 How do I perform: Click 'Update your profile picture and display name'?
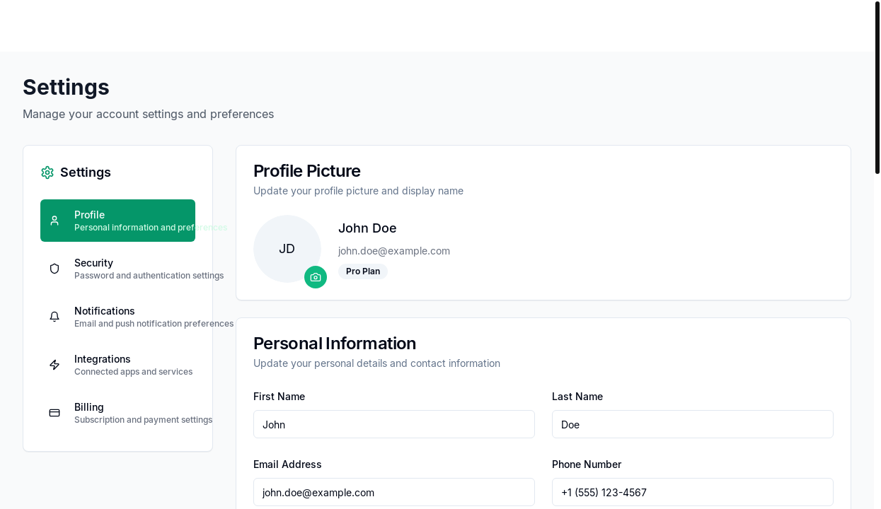pyautogui.click(x=358, y=191)
